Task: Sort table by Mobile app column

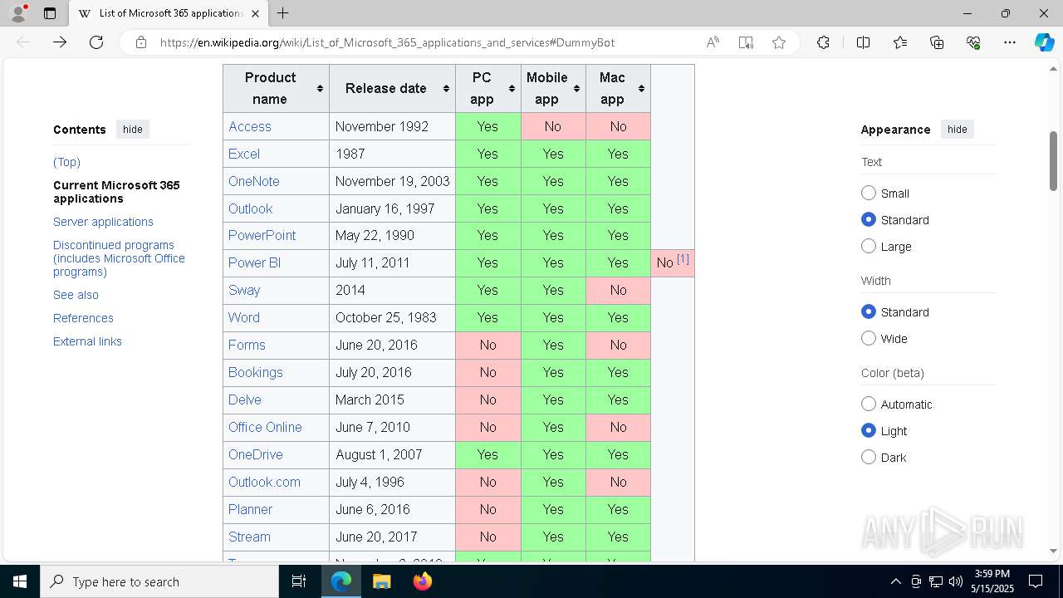Action: pyautogui.click(x=552, y=88)
